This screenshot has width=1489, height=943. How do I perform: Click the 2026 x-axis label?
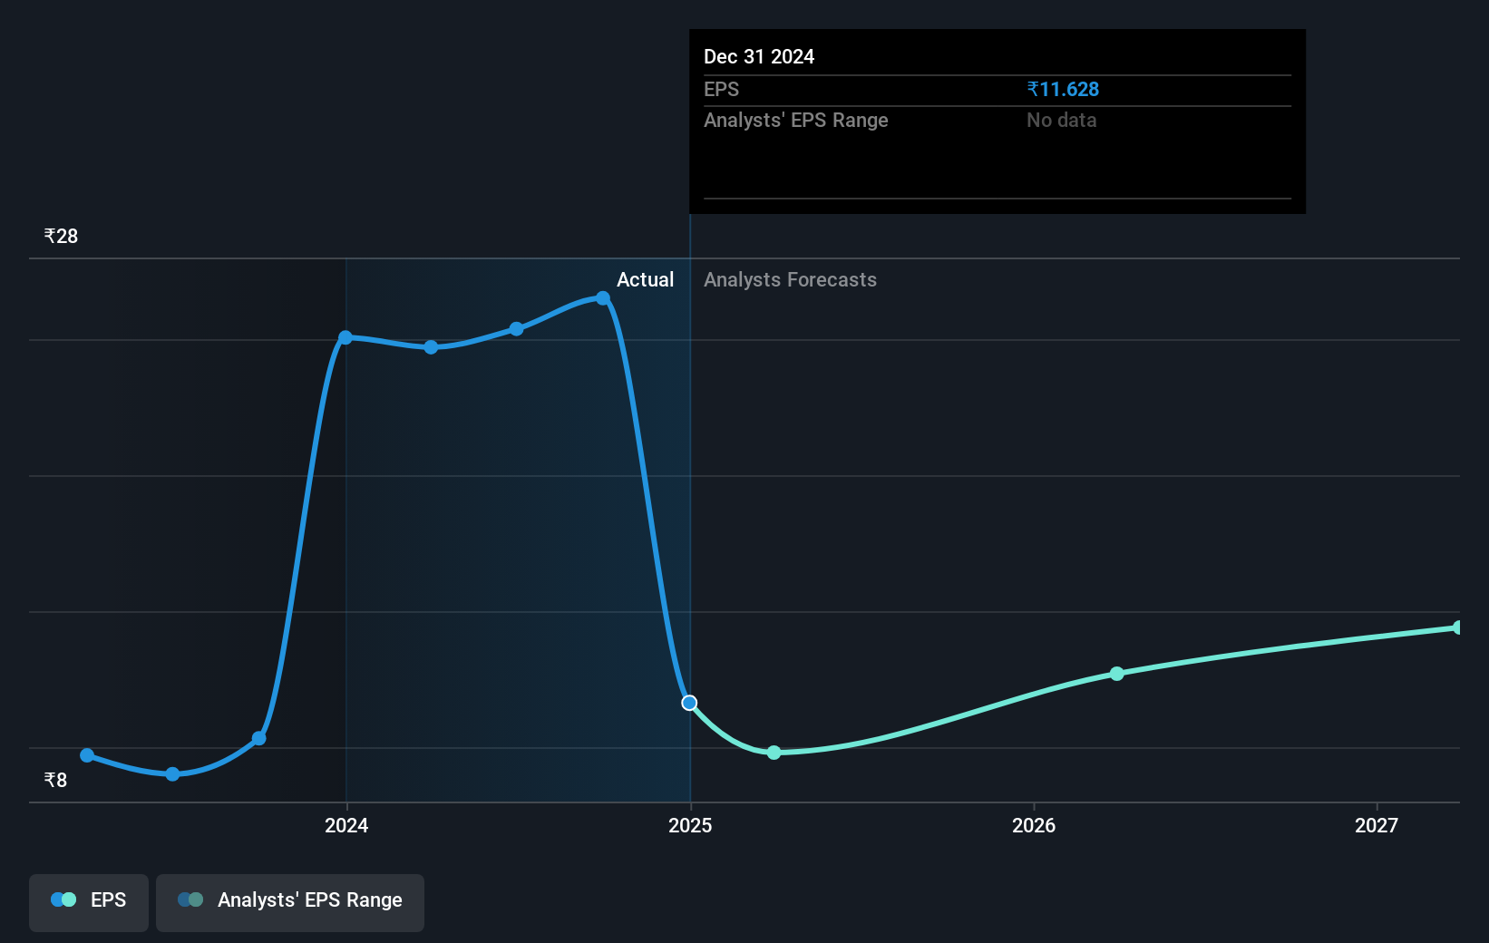(x=1034, y=825)
